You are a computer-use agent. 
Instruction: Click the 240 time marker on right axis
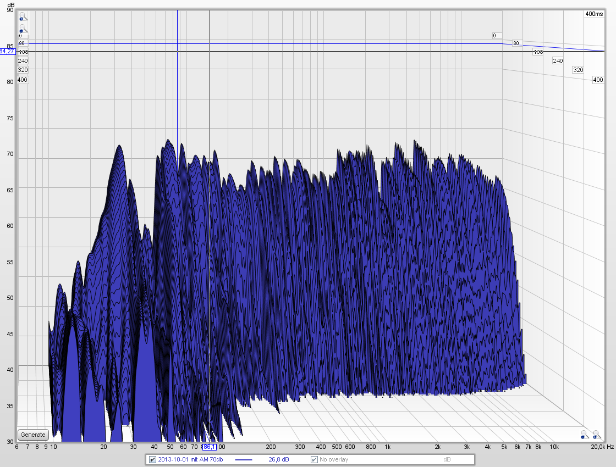coord(557,60)
